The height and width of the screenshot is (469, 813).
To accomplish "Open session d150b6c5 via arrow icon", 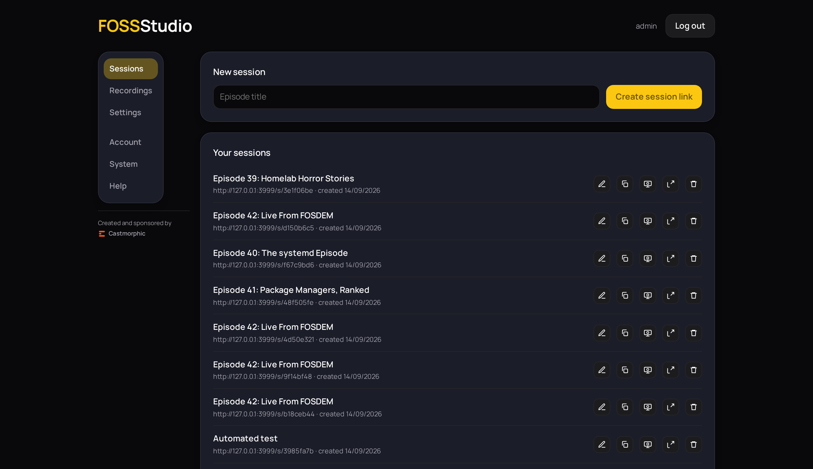I will 670,221.
